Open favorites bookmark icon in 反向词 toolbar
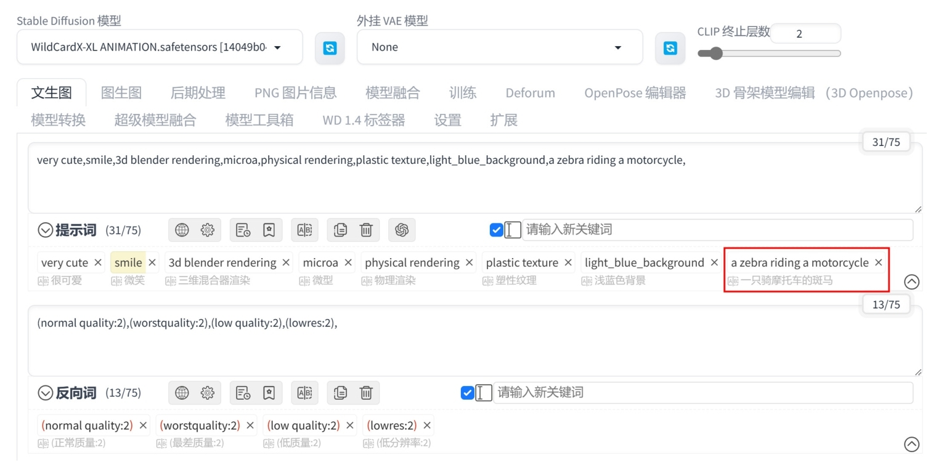 point(269,392)
